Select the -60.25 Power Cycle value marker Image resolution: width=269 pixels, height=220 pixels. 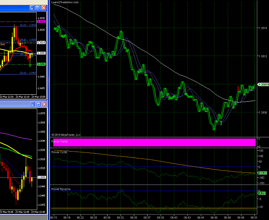(x=262, y=173)
